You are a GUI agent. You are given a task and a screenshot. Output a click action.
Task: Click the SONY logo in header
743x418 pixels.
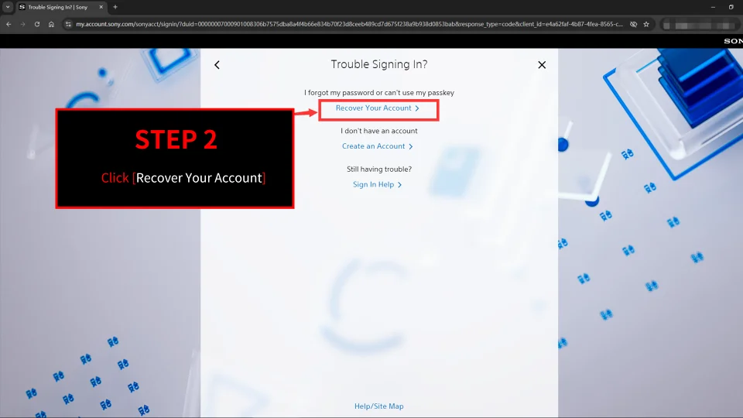coord(732,41)
